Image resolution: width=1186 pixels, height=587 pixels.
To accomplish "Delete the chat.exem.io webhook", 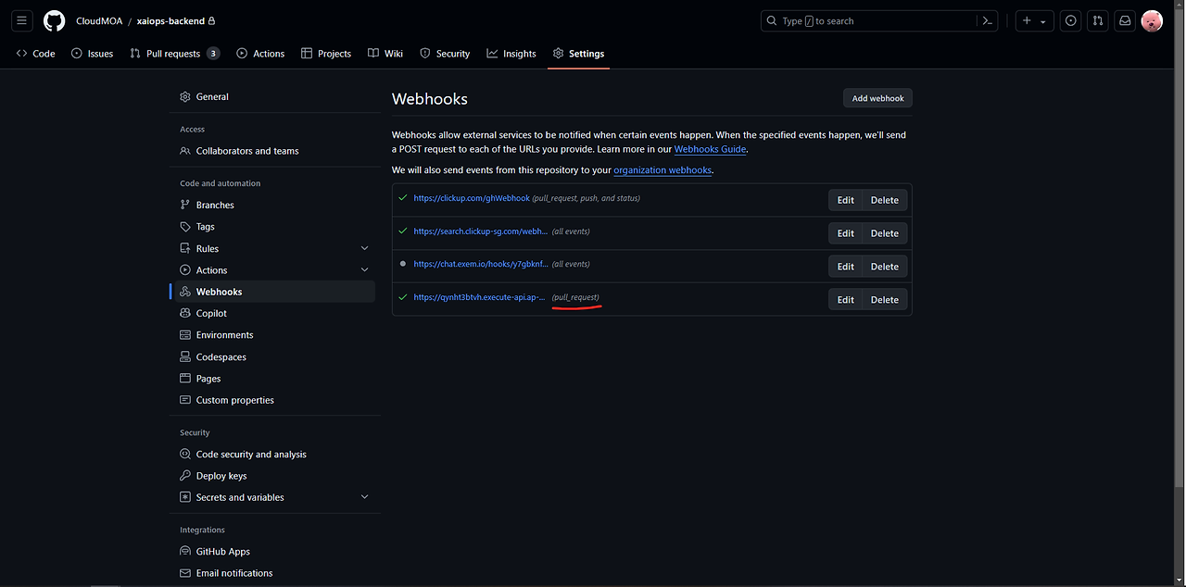I will [x=885, y=267].
